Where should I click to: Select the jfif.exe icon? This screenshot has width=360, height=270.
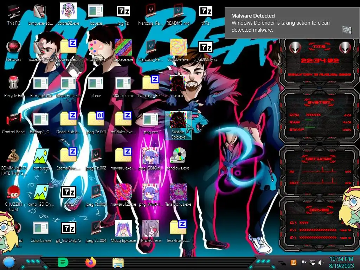(96, 86)
